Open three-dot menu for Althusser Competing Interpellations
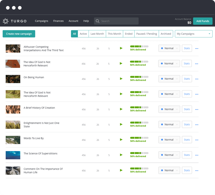This screenshot has width=215, height=195. [x=196, y=48]
